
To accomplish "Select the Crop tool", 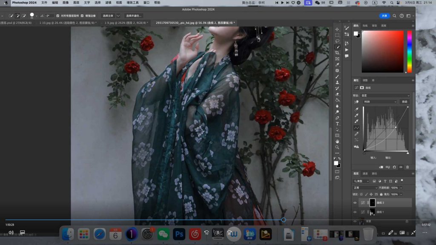I will (x=337, y=53).
